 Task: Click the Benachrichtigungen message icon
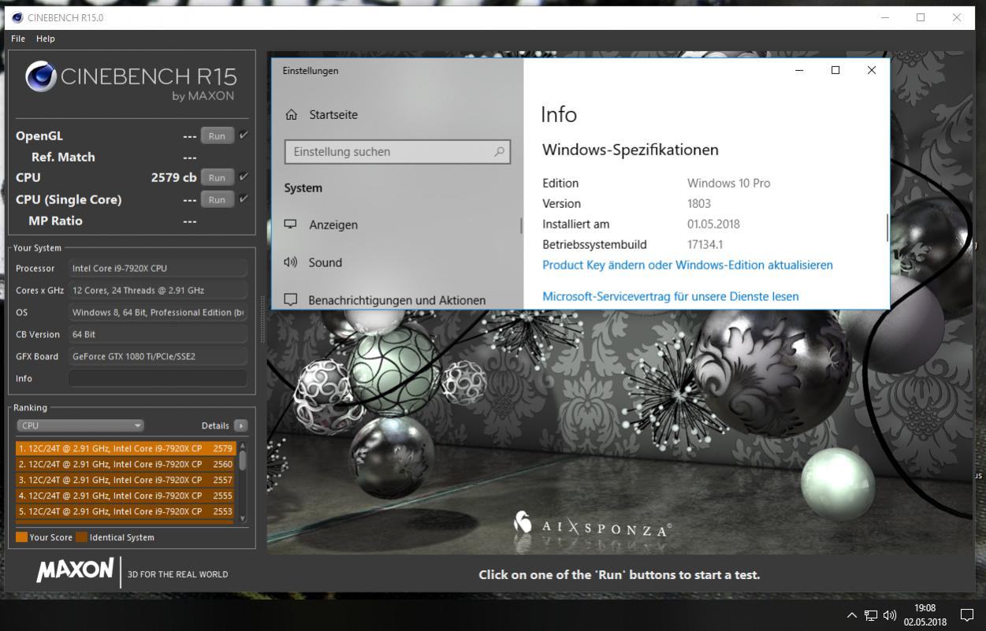291,300
